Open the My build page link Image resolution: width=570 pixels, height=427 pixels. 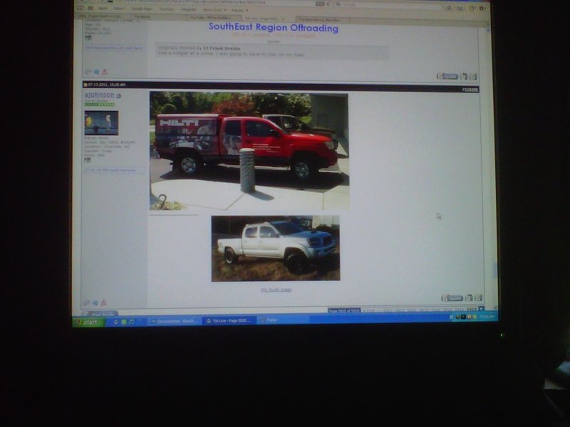pyautogui.click(x=276, y=290)
